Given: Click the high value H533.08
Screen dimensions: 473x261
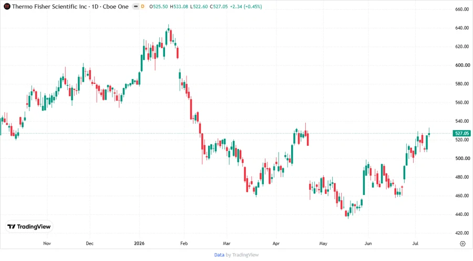Looking at the screenshot, I should point(179,6).
